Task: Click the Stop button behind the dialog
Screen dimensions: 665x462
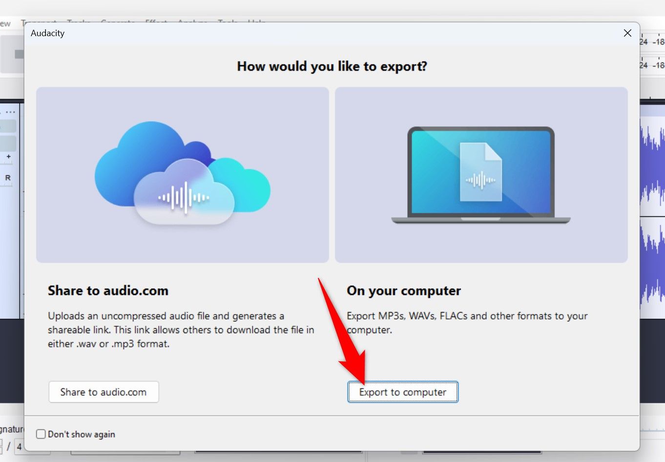Action: click(19, 54)
